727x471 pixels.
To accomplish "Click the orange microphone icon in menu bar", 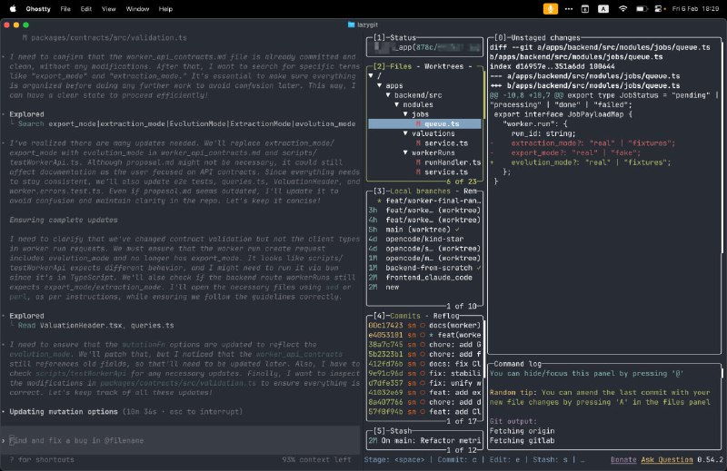I will pos(552,8).
